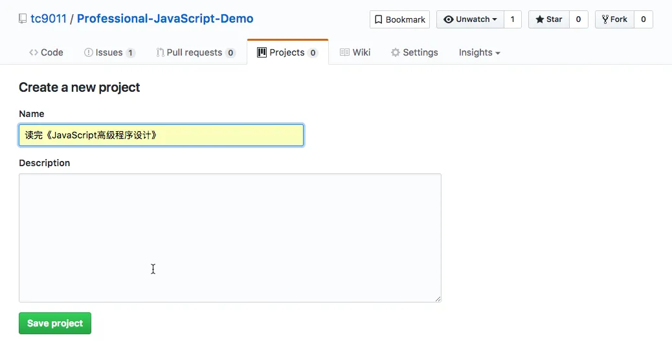Image resolution: width=672 pixels, height=342 pixels.
Task: Click the Projects board icon
Action: point(262,52)
